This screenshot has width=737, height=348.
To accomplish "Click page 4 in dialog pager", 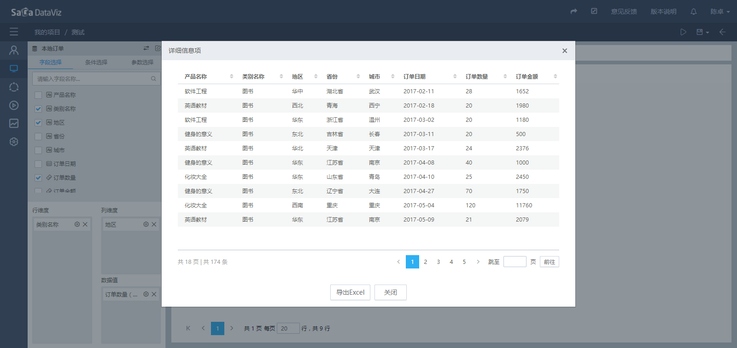I will point(451,262).
